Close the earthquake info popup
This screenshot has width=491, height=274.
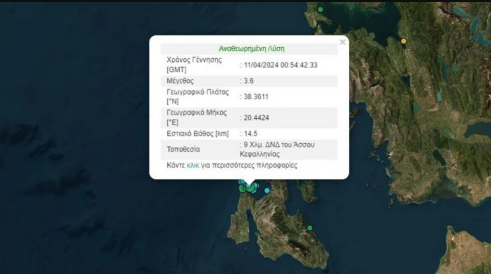click(342, 42)
